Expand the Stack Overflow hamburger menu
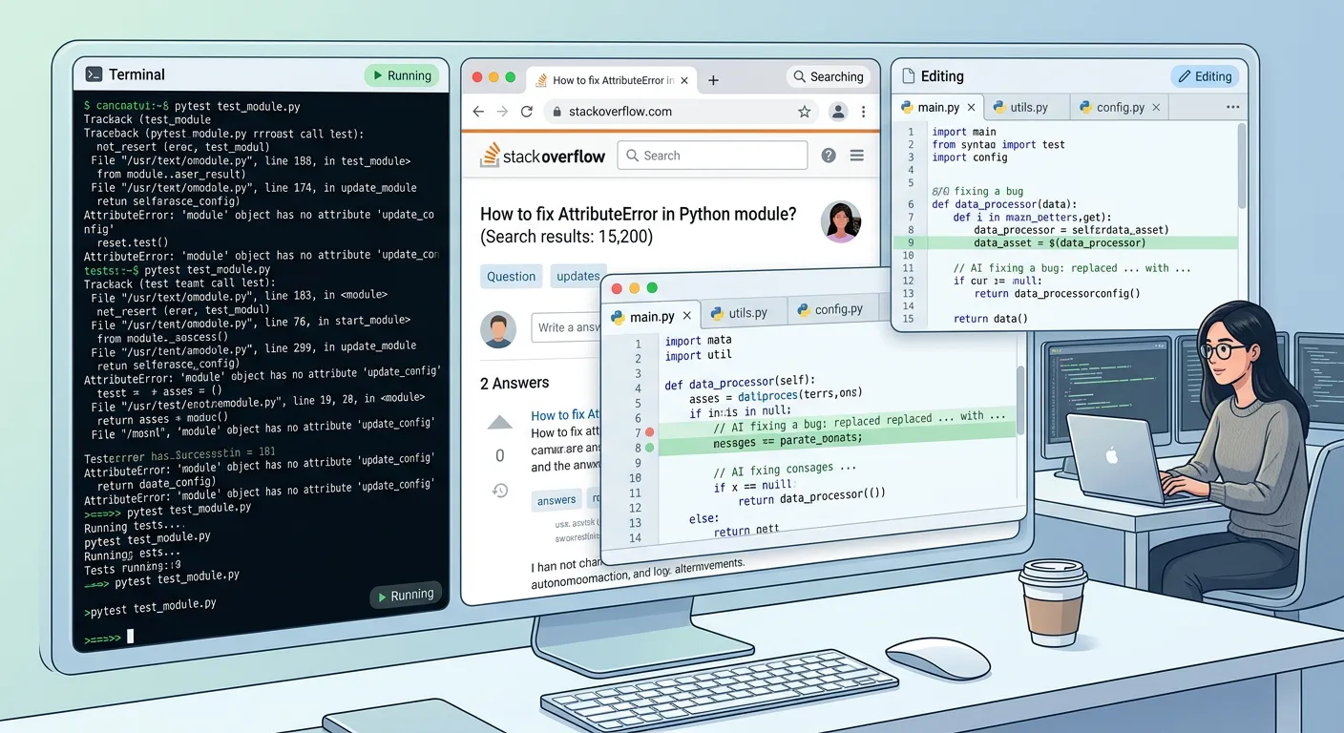 (x=857, y=156)
